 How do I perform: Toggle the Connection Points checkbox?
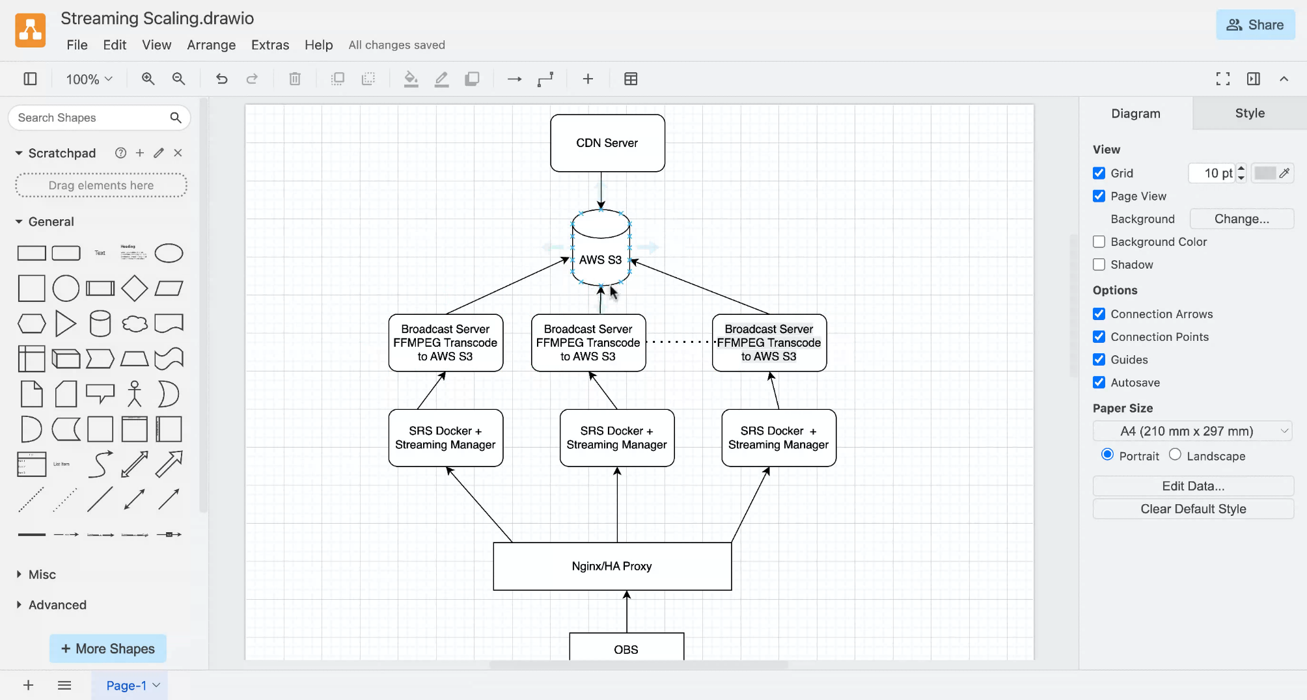click(x=1099, y=336)
